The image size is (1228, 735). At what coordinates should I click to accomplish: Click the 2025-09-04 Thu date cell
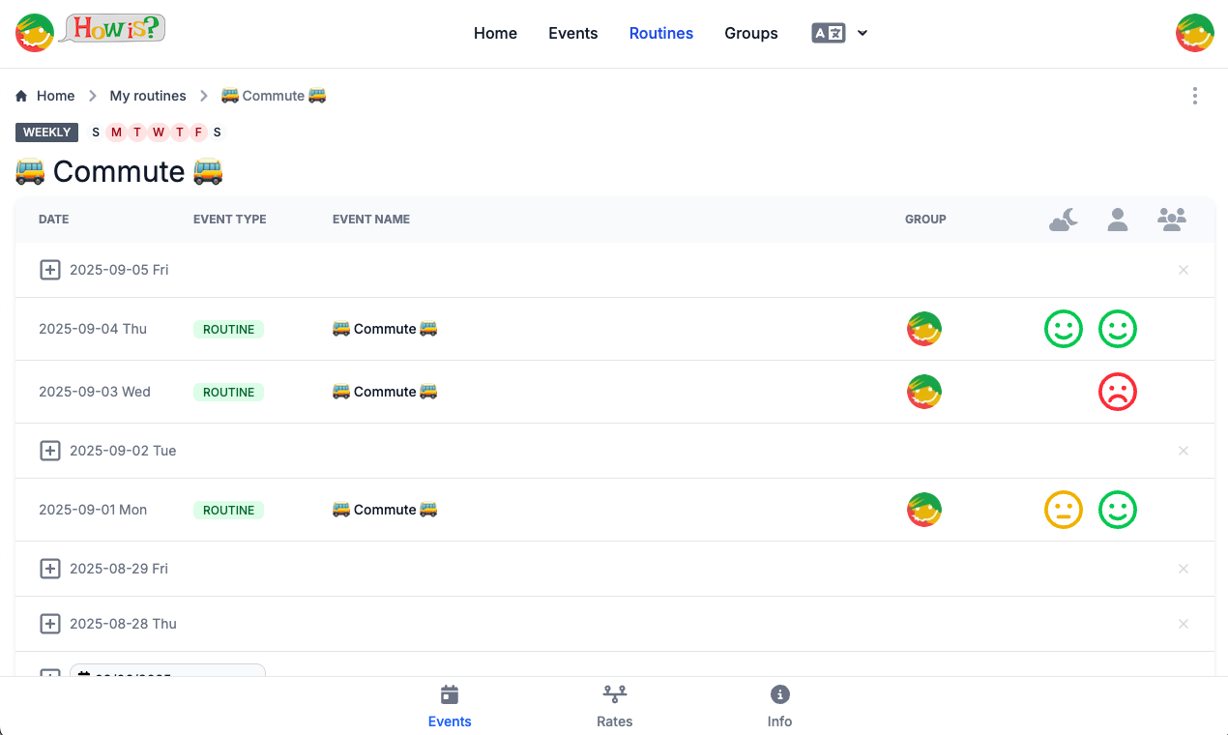pyautogui.click(x=93, y=329)
